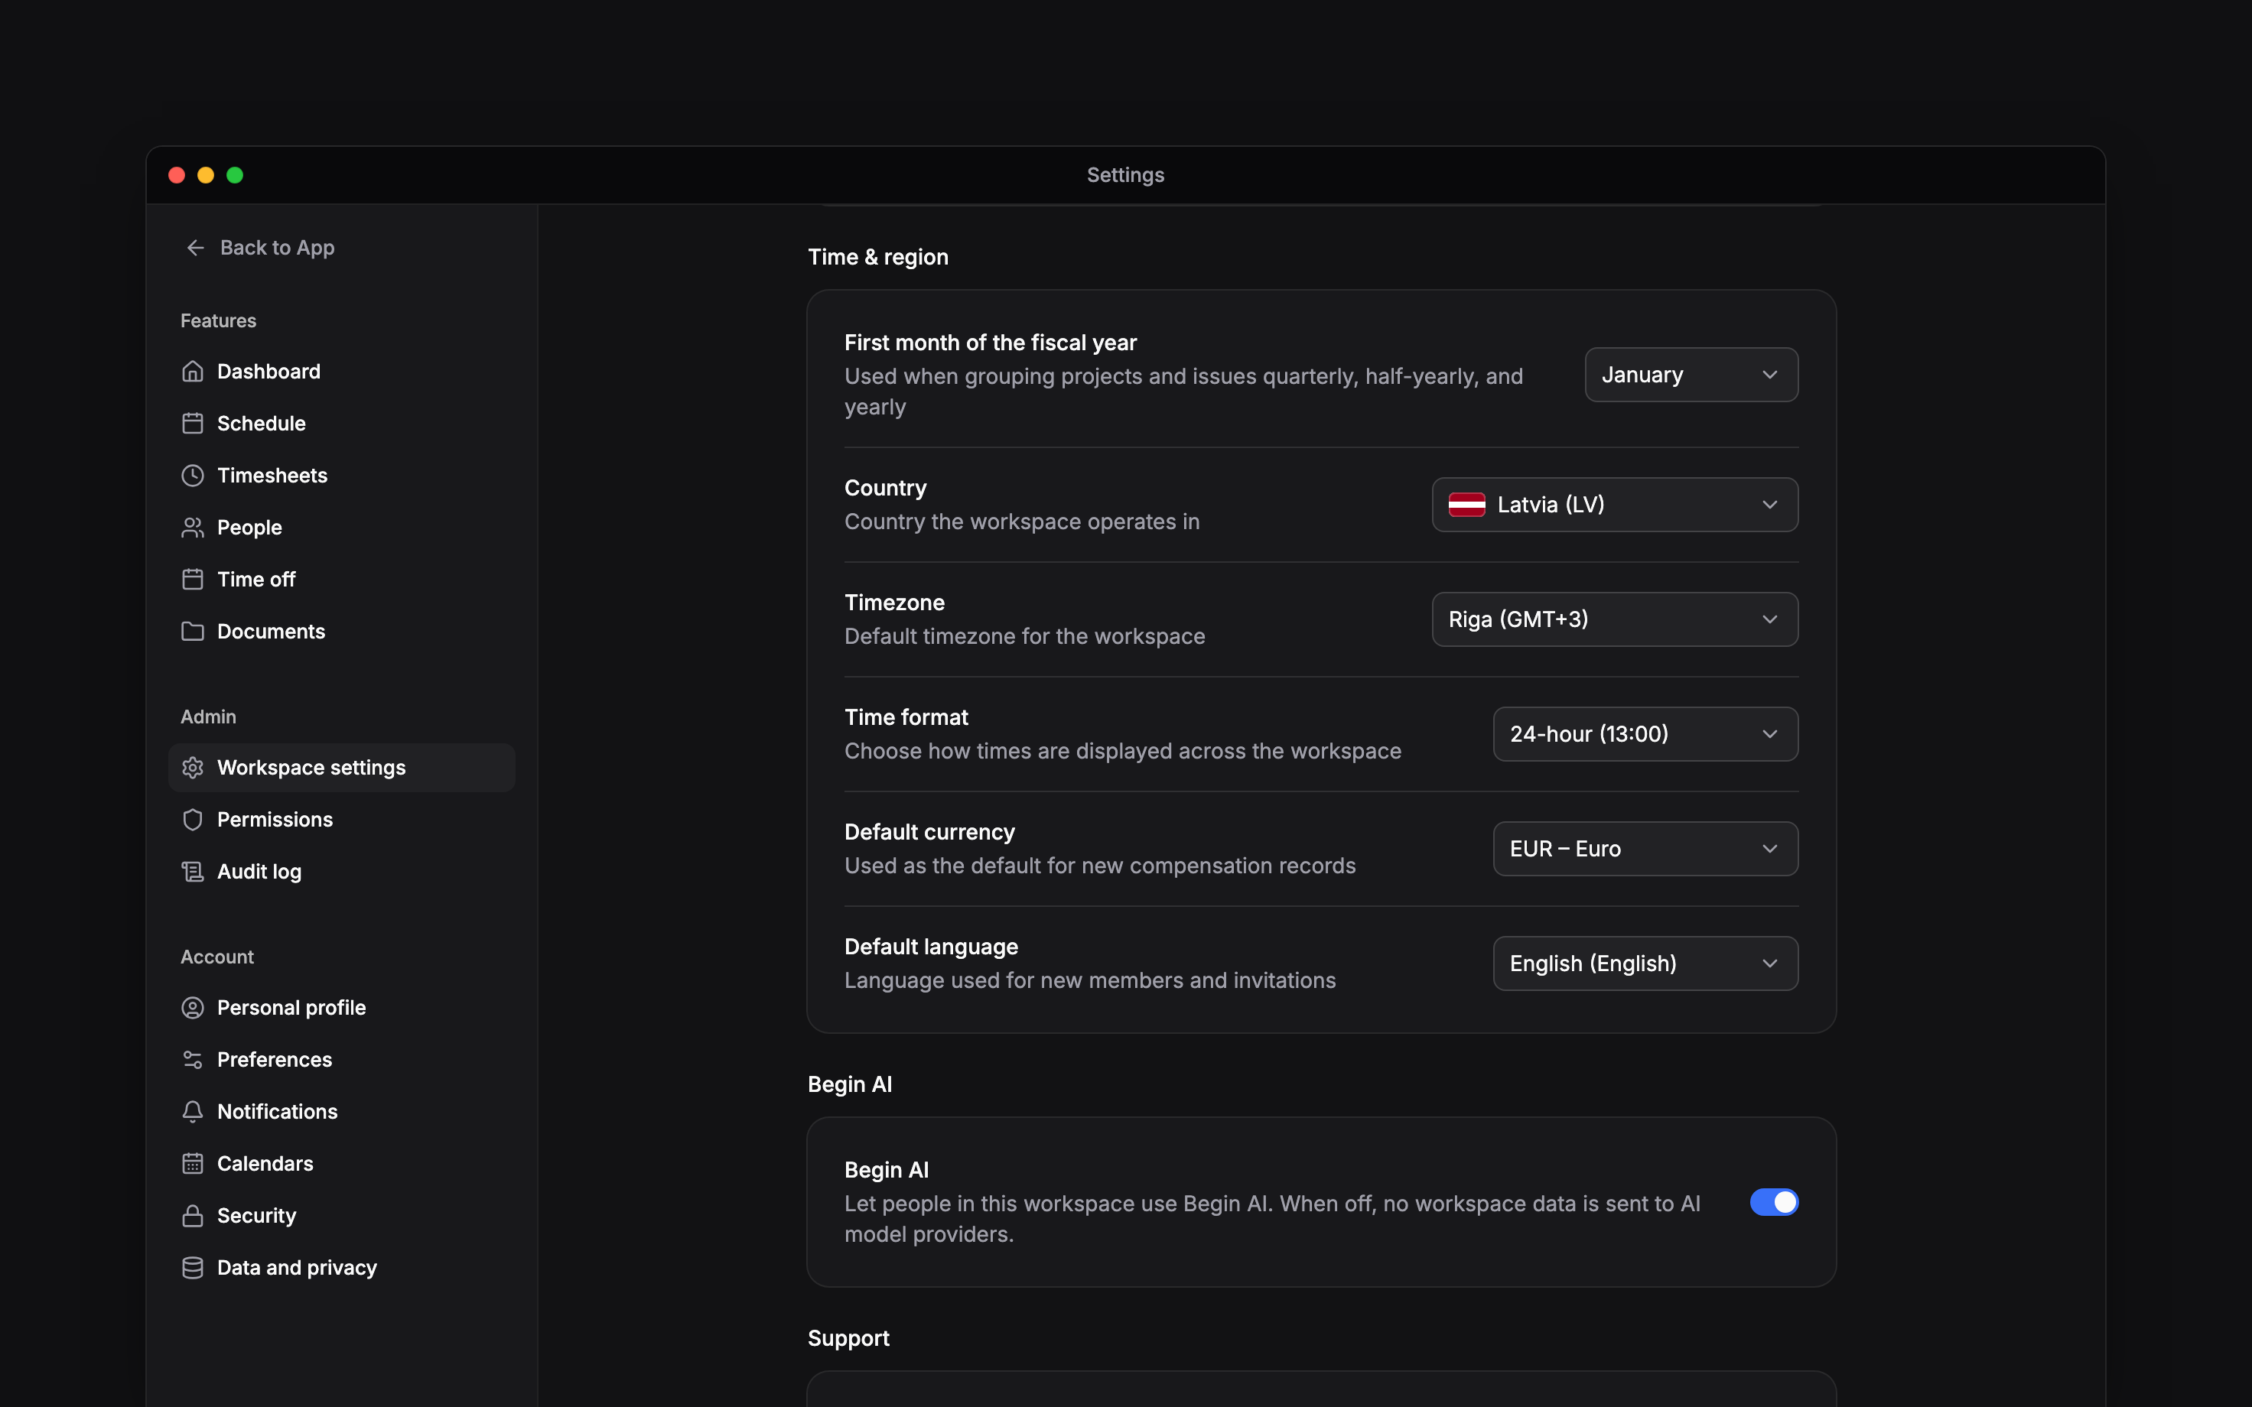Open the Audit log page
This screenshot has width=2252, height=1407.
point(341,872)
